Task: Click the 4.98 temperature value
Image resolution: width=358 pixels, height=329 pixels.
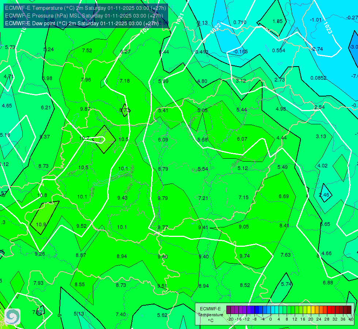Action: pyautogui.click(x=280, y=109)
